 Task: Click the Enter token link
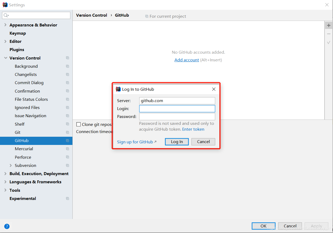[x=193, y=129]
